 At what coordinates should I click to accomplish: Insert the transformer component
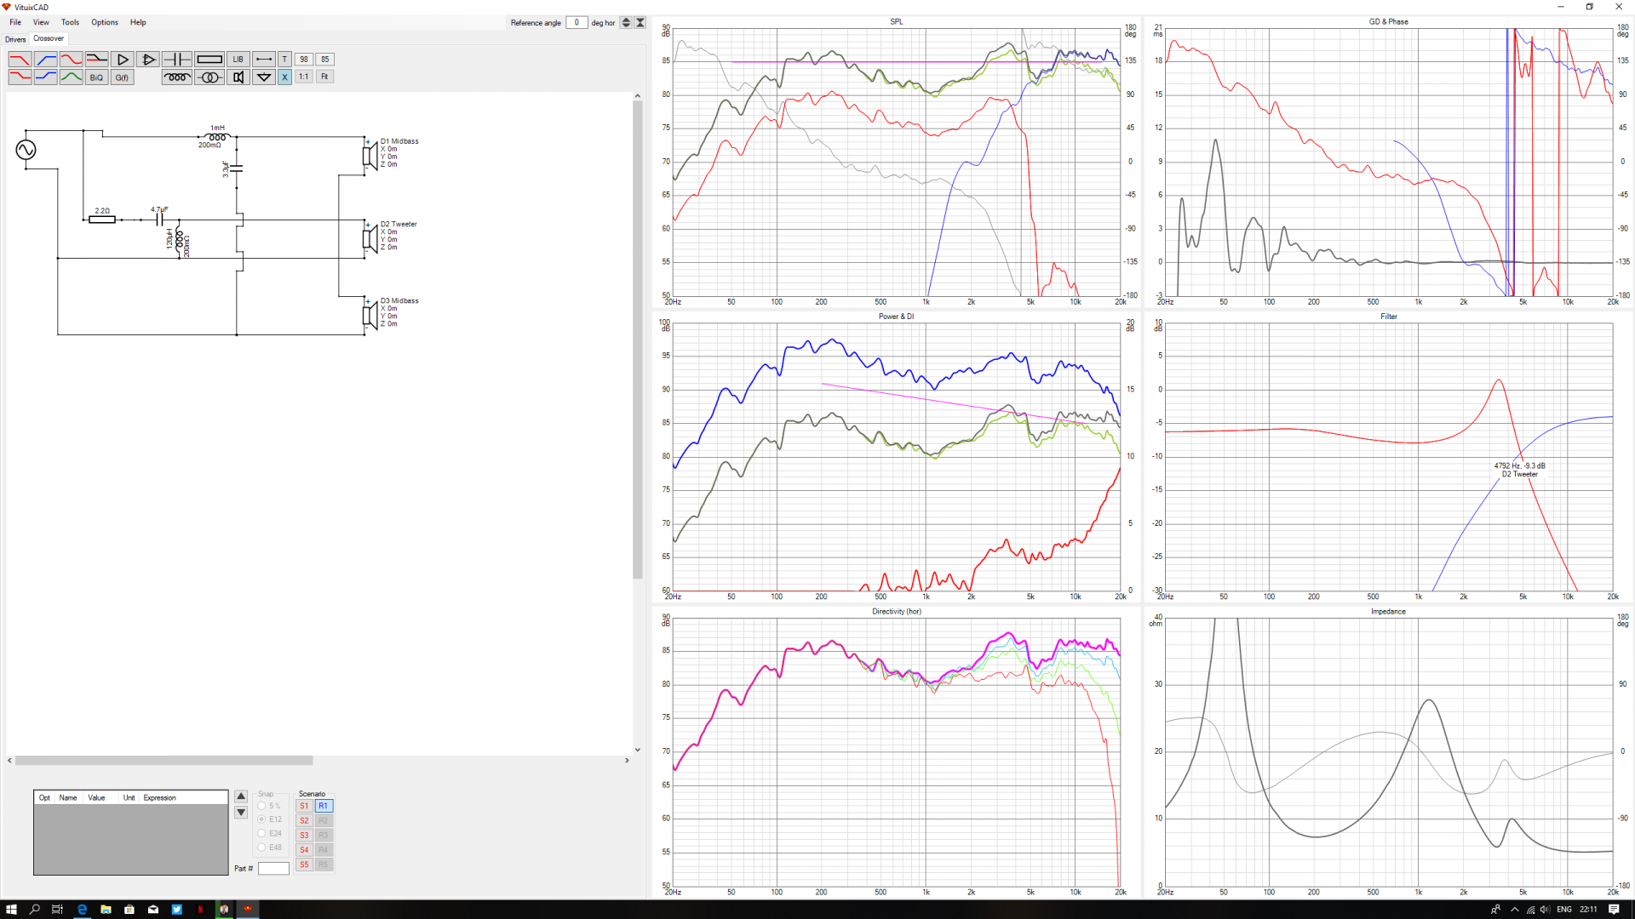click(x=209, y=77)
